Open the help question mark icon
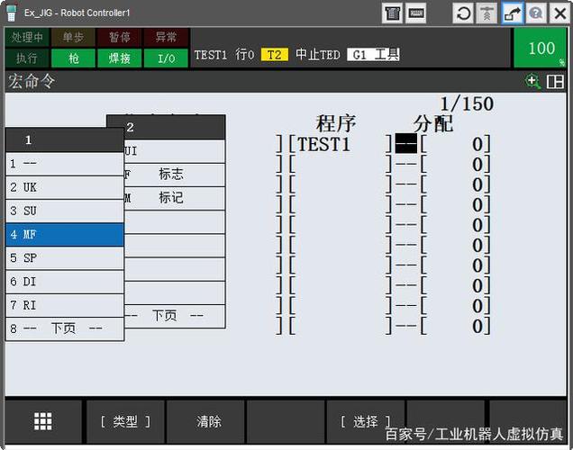The height and width of the screenshot is (450, 573). pyautogui.click(x=536, y=13)
